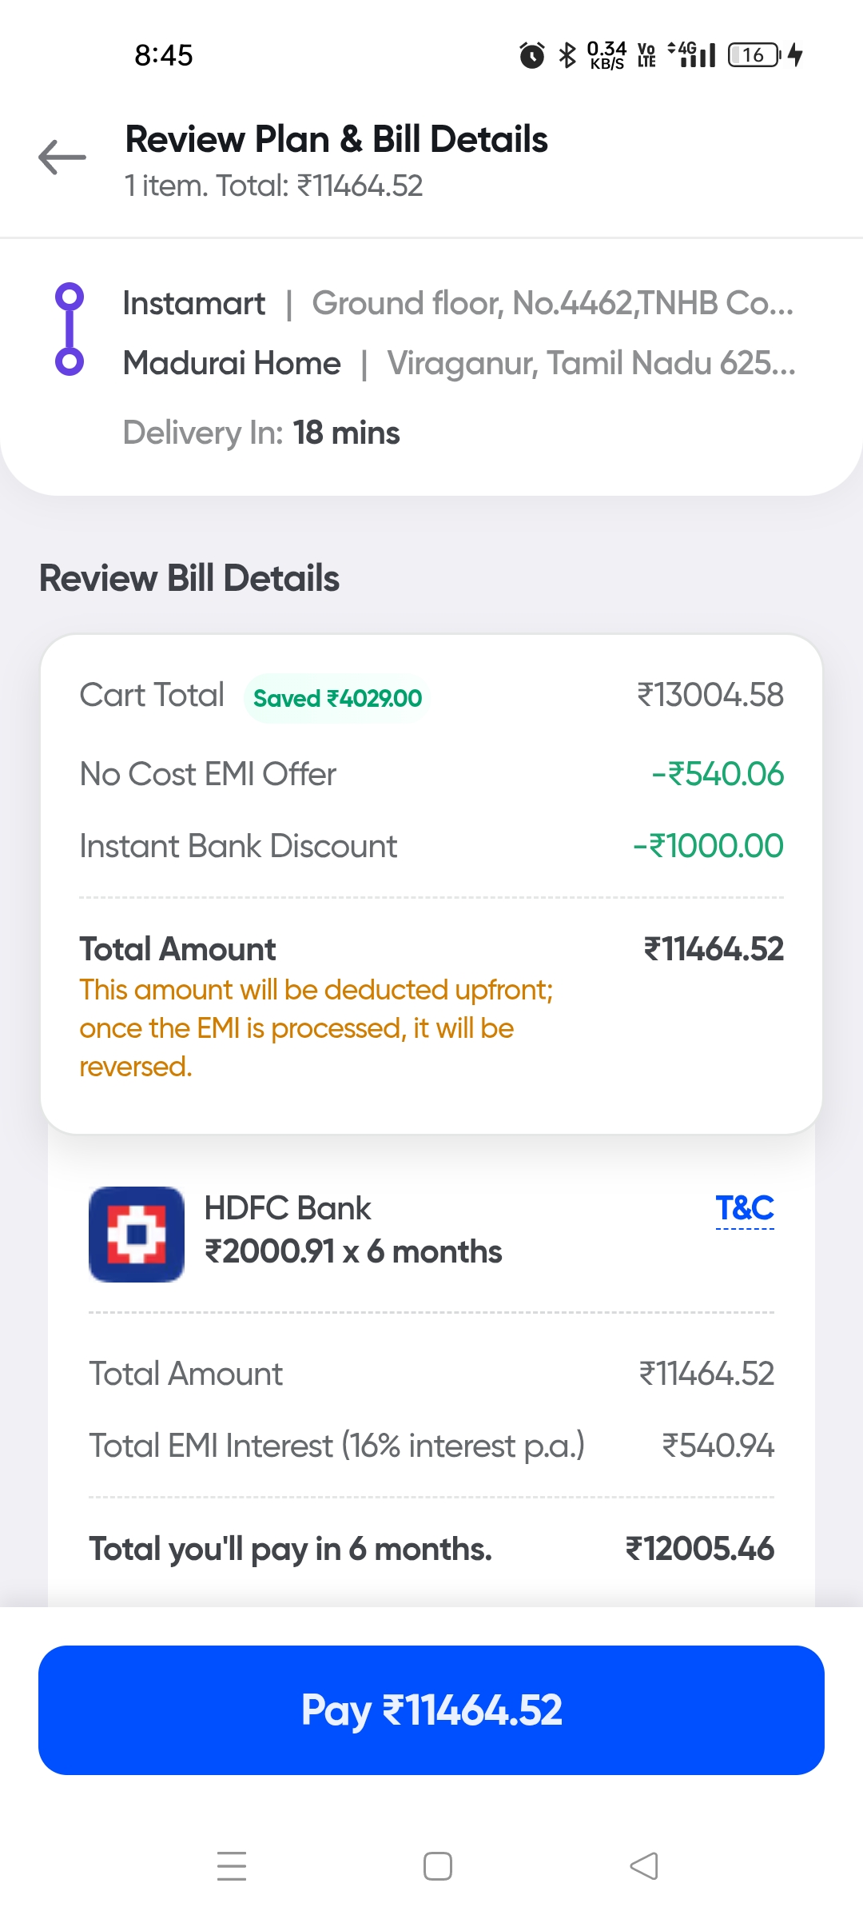This screenshot has height=1919, width=863.
Task: Tap the back arrow icon
Action: pos(62,157)
